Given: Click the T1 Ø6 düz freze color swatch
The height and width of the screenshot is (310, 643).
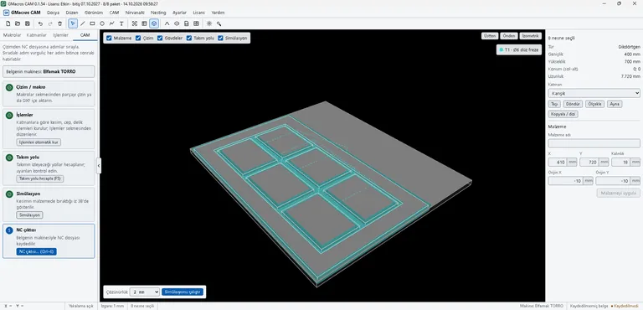Looking at the screenshot, I should (x=502, y=49).
